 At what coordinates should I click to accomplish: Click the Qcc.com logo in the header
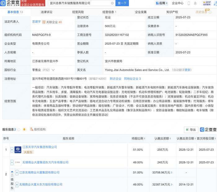coord(10,3)
